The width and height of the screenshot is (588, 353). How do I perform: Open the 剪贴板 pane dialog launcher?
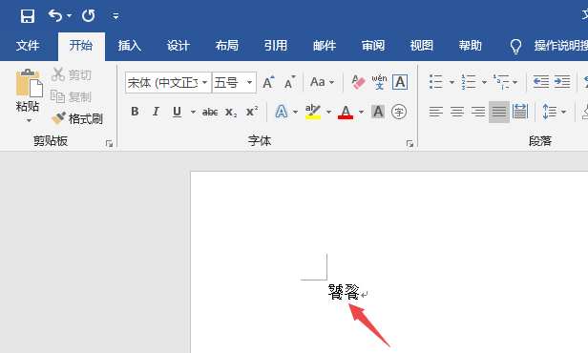coord(109,143)
